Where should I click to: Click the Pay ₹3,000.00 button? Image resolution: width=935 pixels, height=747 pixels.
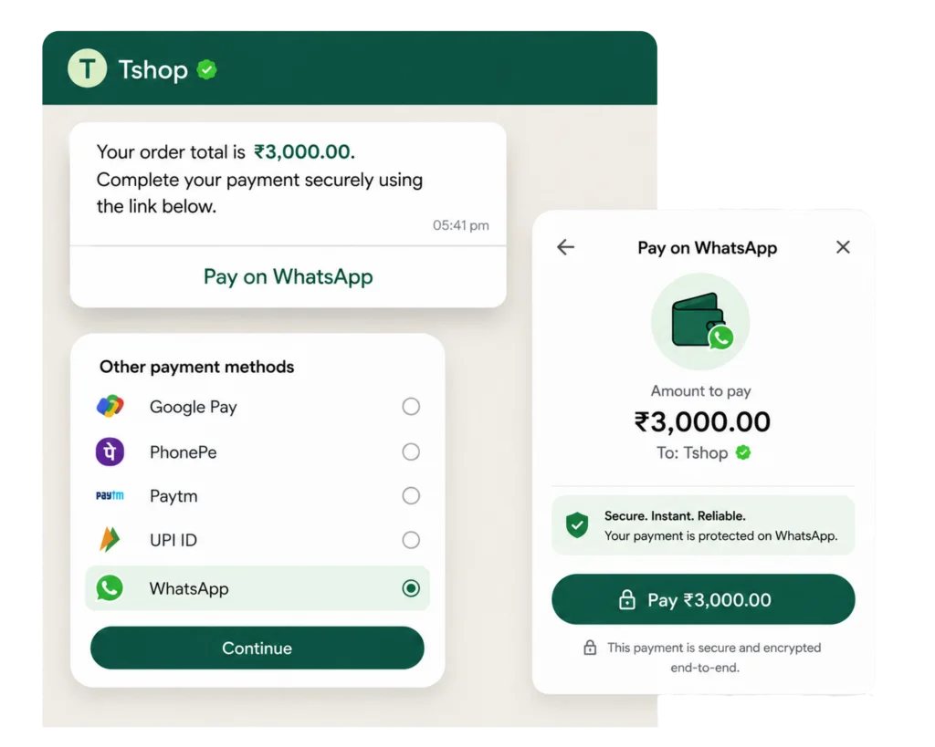[x=703, y=599]
